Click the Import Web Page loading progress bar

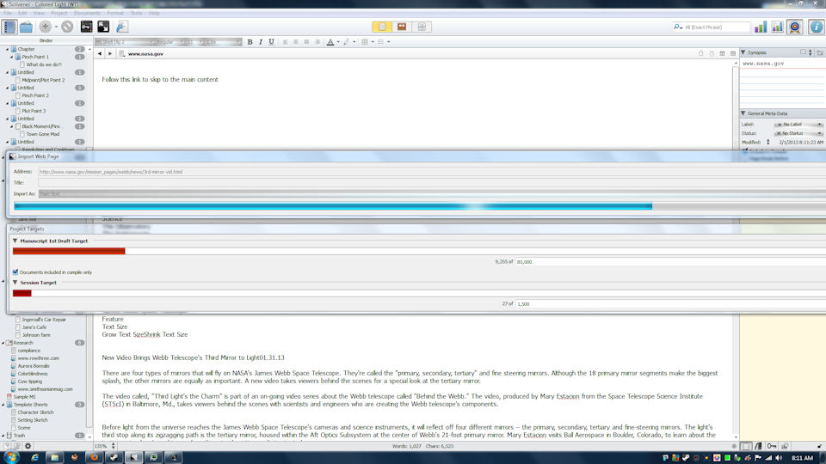[419, 206]
